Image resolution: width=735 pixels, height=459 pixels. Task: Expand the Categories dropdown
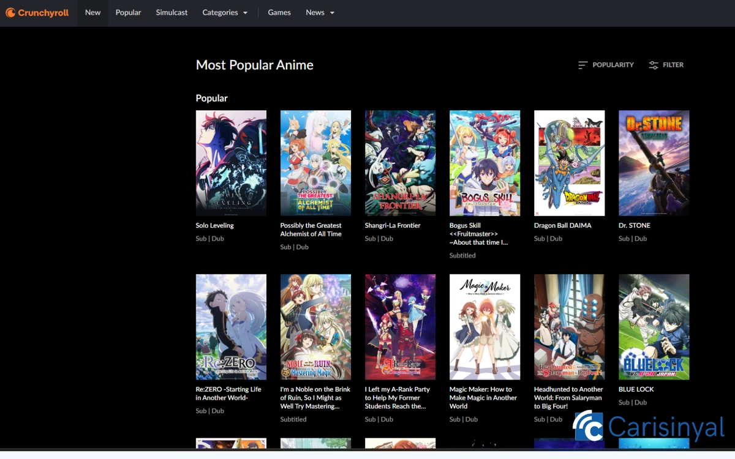point(219,12)
